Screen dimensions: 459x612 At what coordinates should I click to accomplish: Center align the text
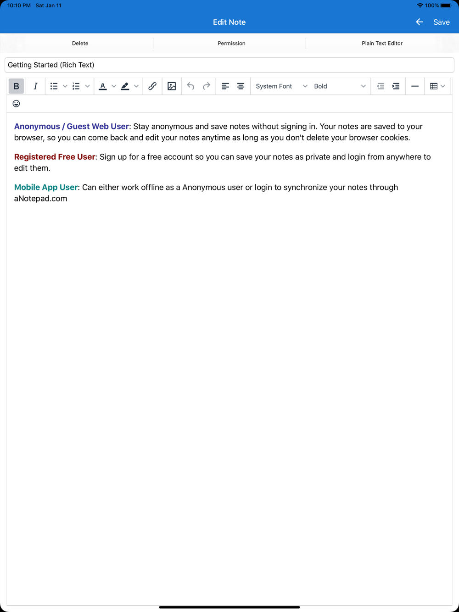[x=241, y=86]
